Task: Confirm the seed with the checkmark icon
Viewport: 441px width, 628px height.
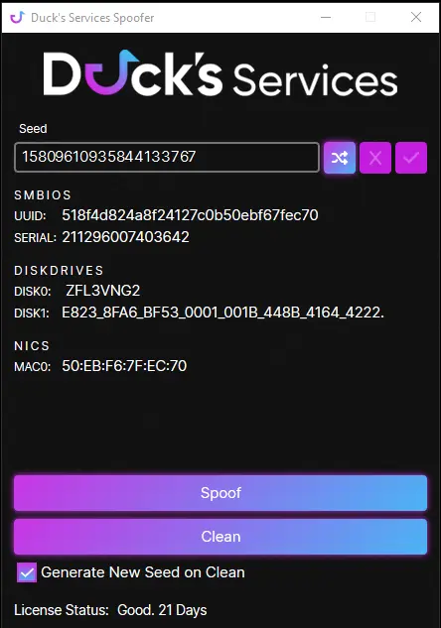Action: click(411, 158)
